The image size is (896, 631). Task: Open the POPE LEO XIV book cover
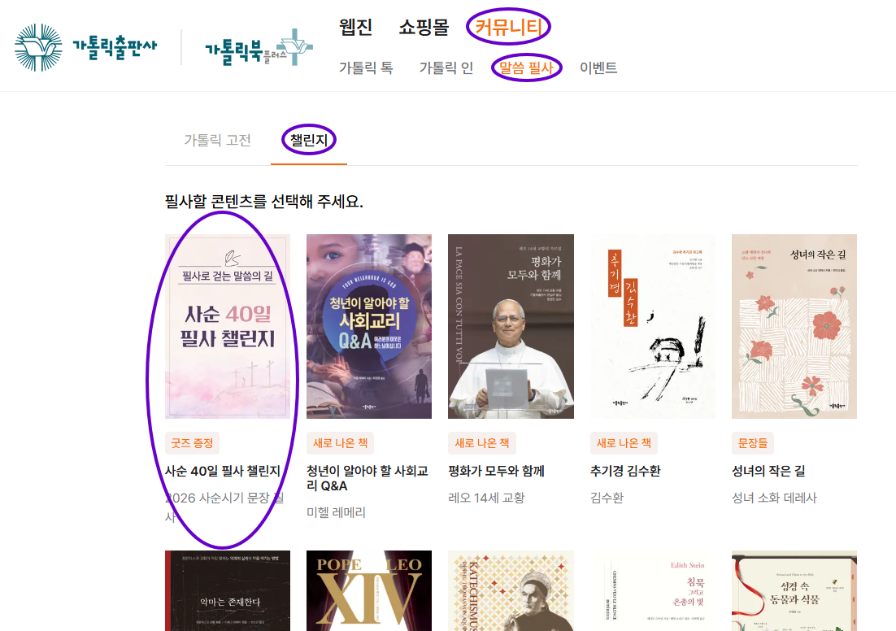[369, 591]
